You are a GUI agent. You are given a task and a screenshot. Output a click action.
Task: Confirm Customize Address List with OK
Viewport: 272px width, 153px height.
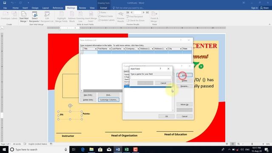coord(167,116)
